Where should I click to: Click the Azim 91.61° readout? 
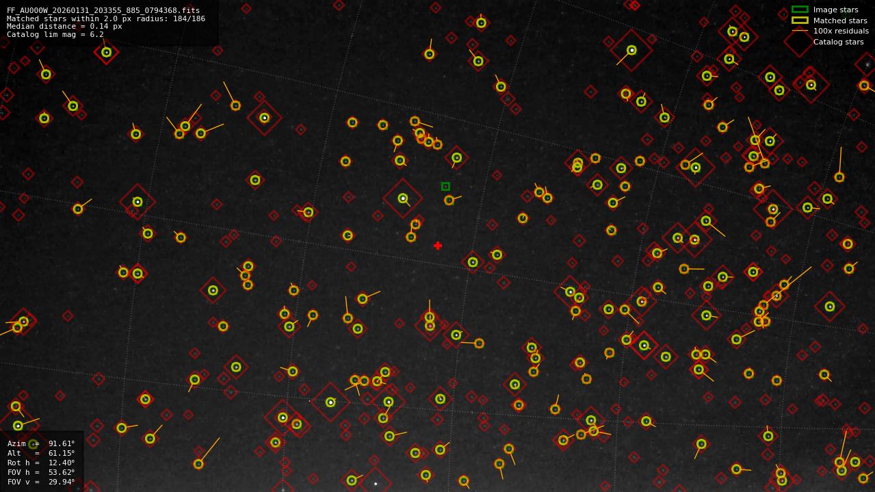(41, 443)
